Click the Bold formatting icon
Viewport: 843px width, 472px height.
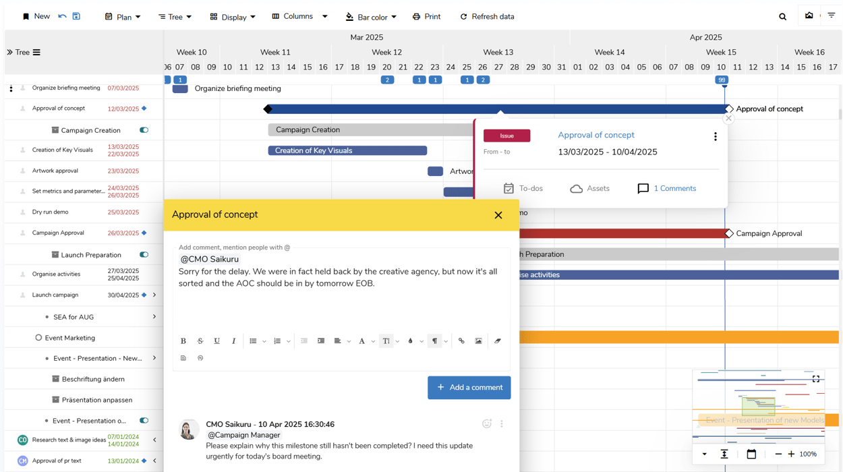point(183,341)
